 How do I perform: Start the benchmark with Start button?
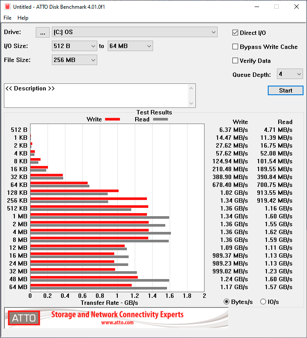[x=286, y=90]
